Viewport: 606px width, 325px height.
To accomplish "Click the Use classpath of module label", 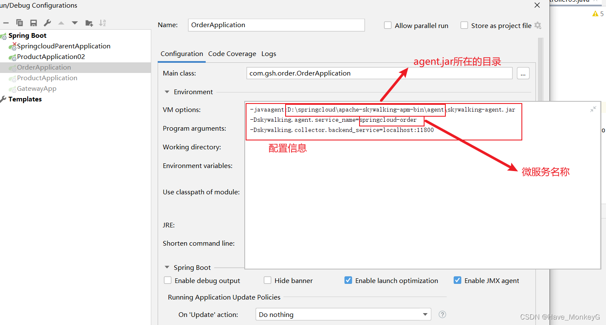I will pyautogui.click(x=201, y=192).
